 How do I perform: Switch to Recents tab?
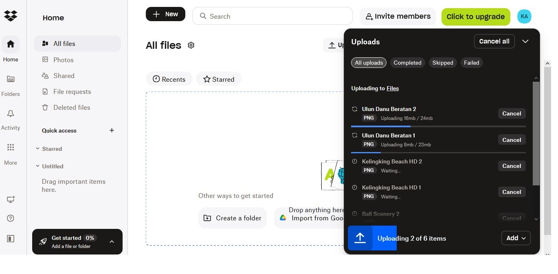click(x=169, y=79)
